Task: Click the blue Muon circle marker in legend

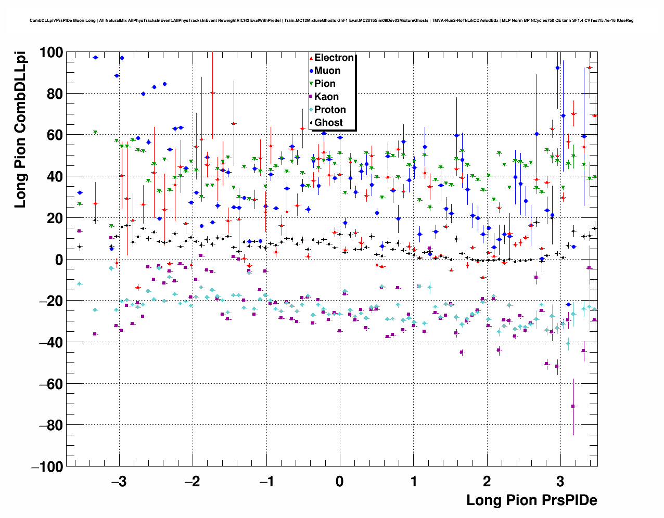Action: (311, 71)
